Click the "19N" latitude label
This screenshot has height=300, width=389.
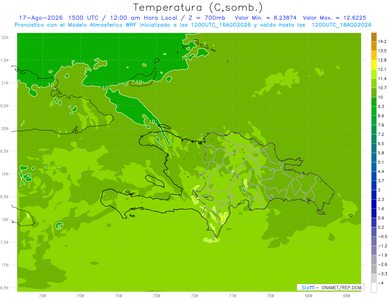5,174
